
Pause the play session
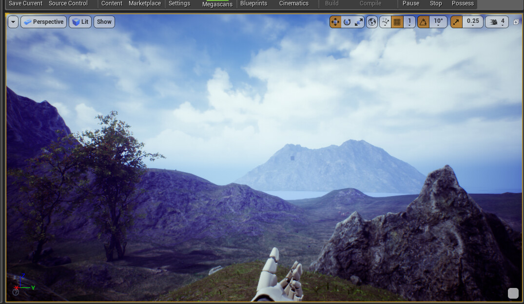(411, 3)
